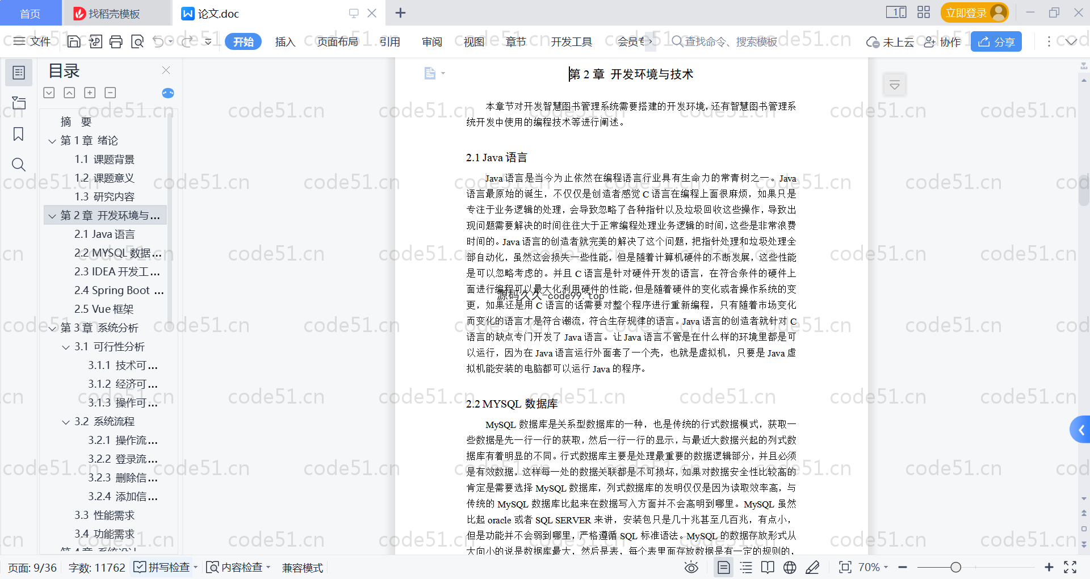1090x579 pixels.
Task: Click the writing mode pen icon
Action: click(812, 567)
